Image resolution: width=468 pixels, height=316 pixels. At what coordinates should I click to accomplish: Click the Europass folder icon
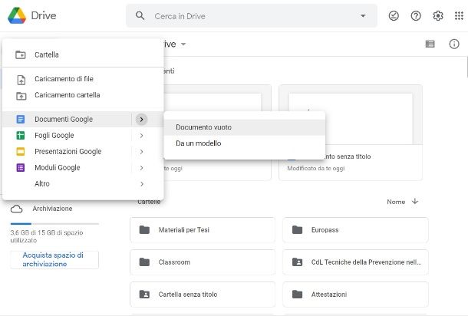click(x=297, y=230)
